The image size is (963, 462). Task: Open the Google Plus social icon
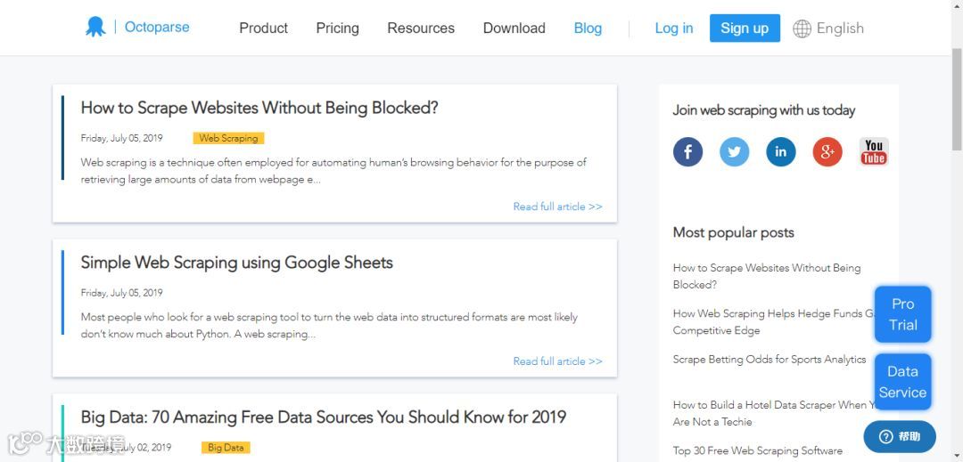click(827, 151)
